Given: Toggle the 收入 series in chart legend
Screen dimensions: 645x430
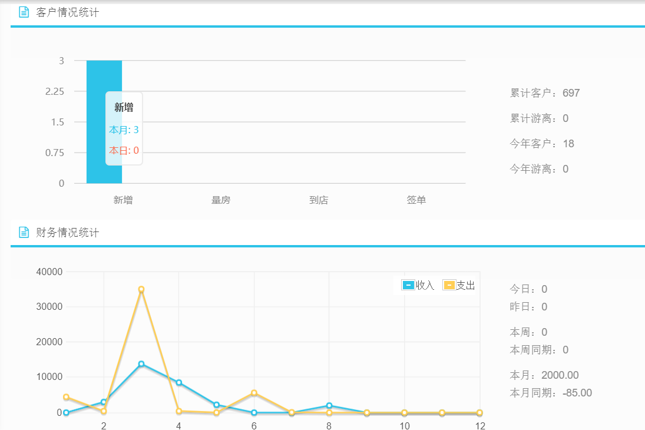Looking at the screenshot, I should (x=418, y=285).
